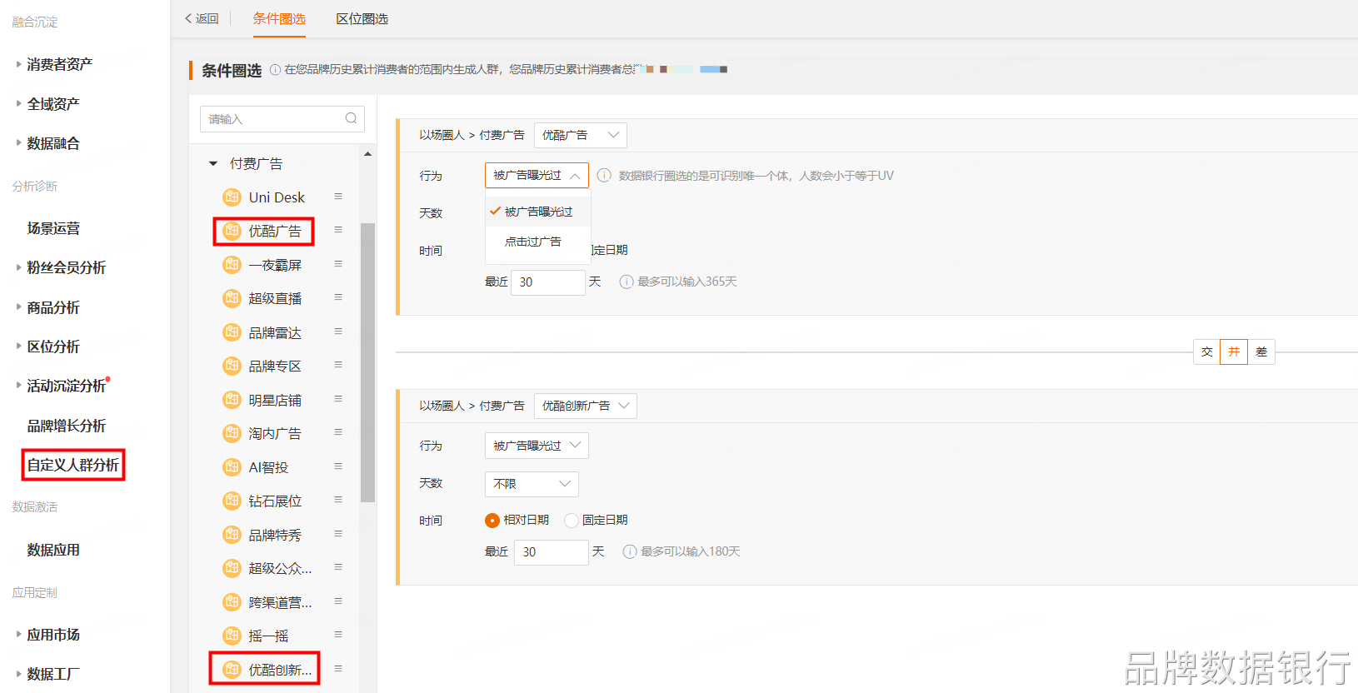Choose 交 intersection operator
Image resolution: width=1358 pixels, height=693 pixels.
tap(1206, 352)
